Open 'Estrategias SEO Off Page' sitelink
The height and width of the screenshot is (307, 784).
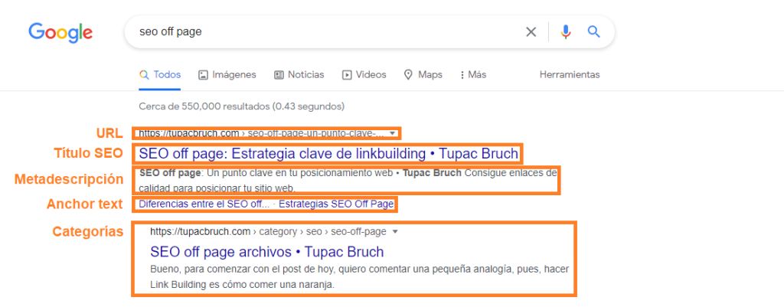click(x=336, y=204)
